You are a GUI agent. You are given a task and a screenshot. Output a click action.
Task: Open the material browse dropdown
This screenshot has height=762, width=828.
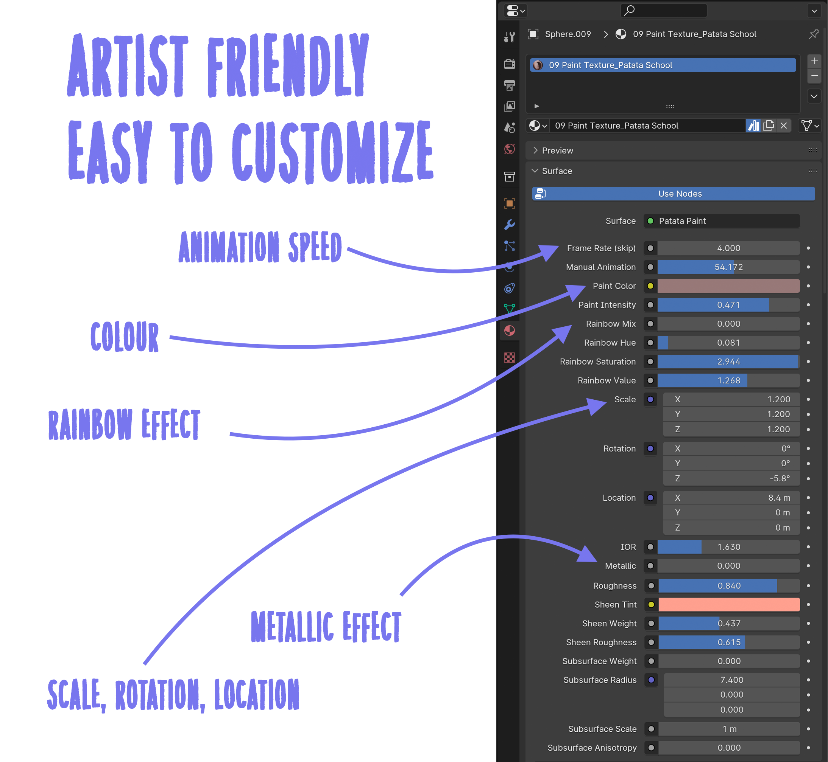pos(538,126)
